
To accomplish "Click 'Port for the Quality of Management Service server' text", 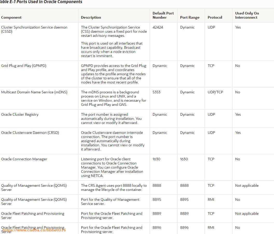I will tap(110, 202).
